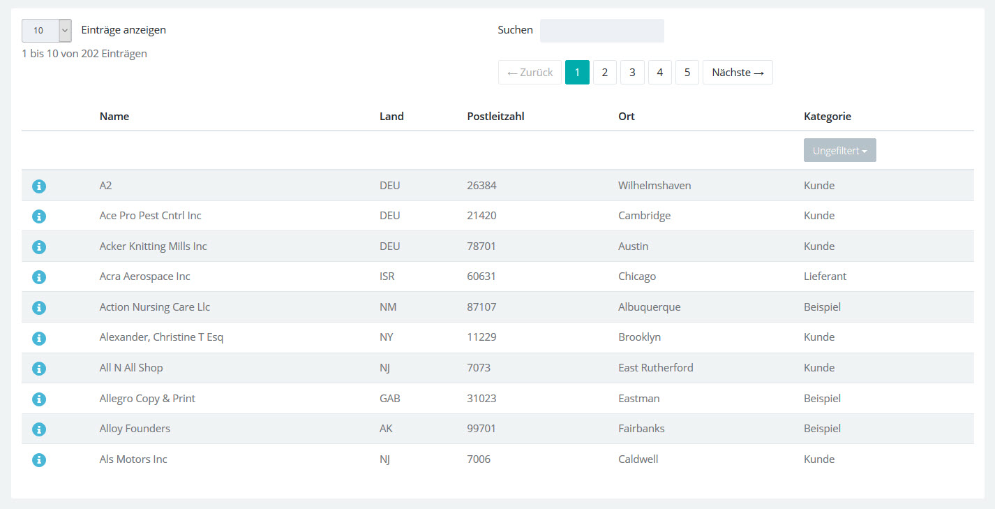The width and height of the screenshot is (995, 509).
Task: Sort table by Name column header
Action: pyautogui.click(x=114, y=117)
